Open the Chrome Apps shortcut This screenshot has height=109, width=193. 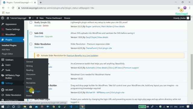[x=6, y=13]
